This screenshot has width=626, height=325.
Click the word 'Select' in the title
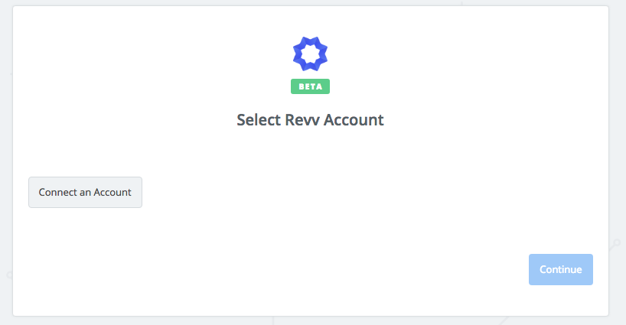point(259,120)
